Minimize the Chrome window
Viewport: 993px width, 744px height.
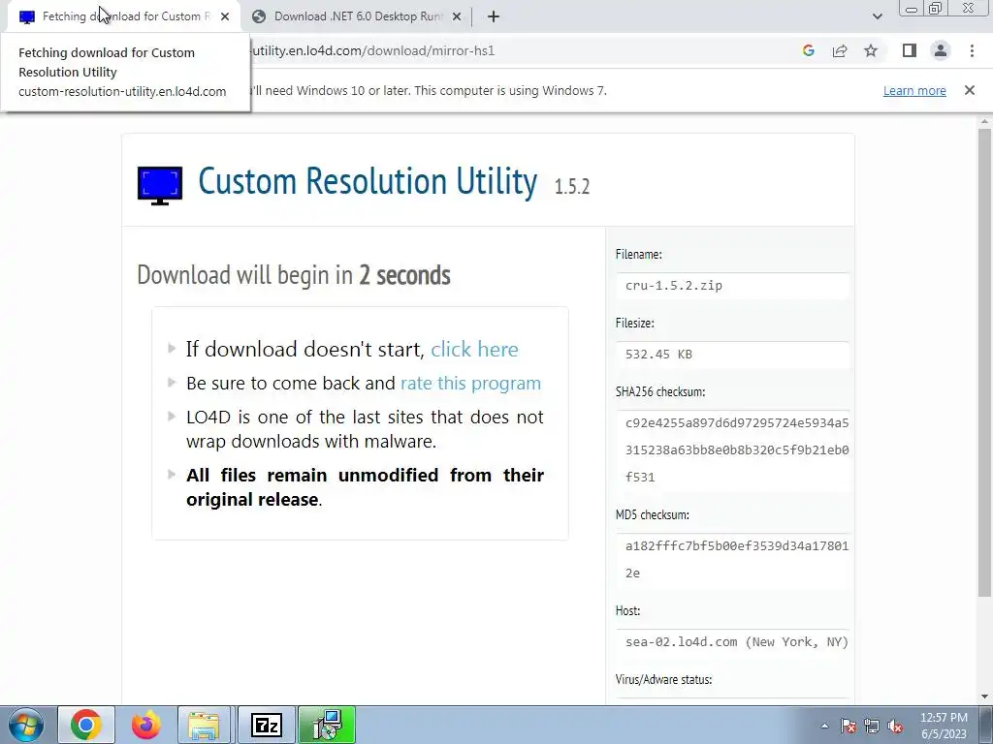pyautogui.click(x=912, y=9)
